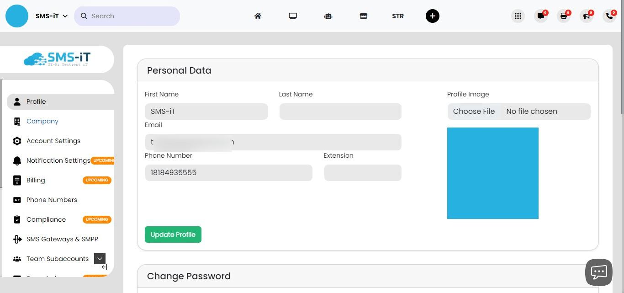Expand the Team Subaccounts chevron
Screen dimensions: 624x293
(x=100, y=259)
